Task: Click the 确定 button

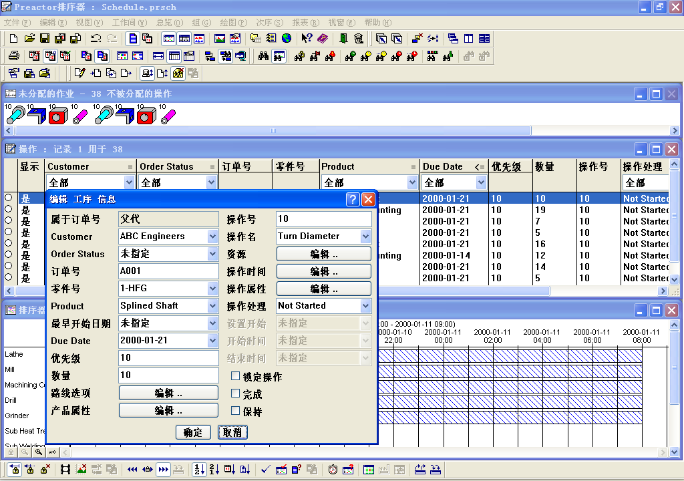Action: 193,432
